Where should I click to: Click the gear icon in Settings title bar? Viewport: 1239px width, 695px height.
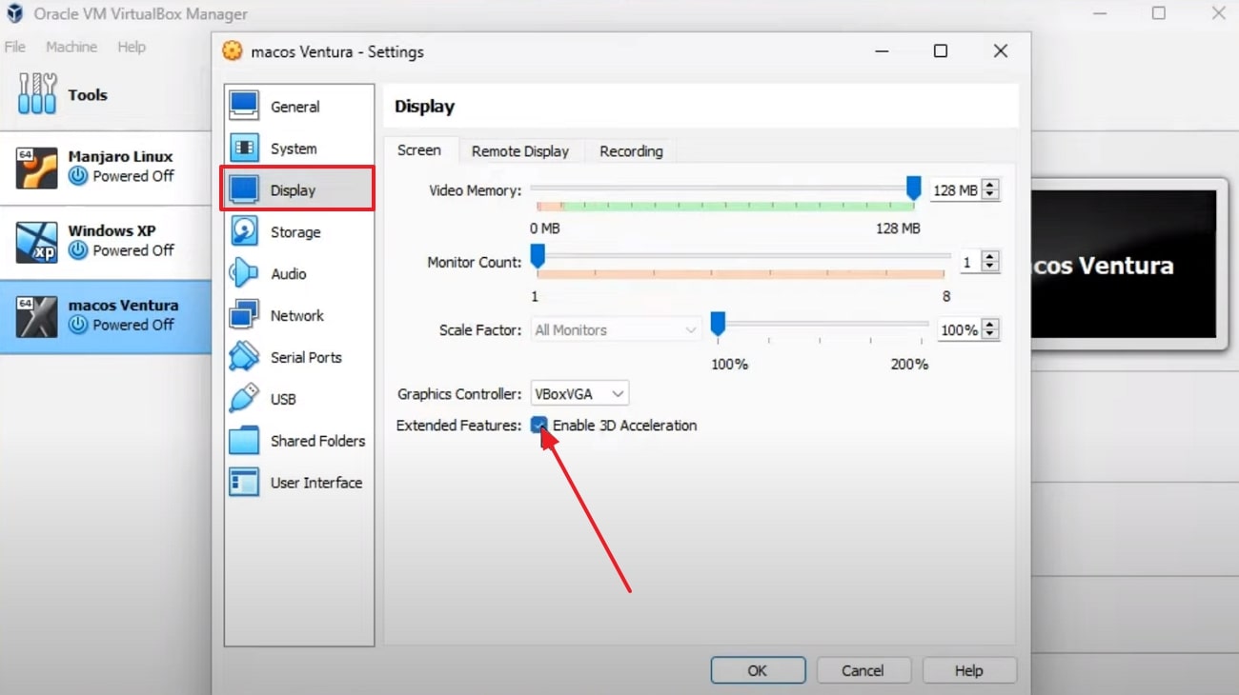(232, 51)
